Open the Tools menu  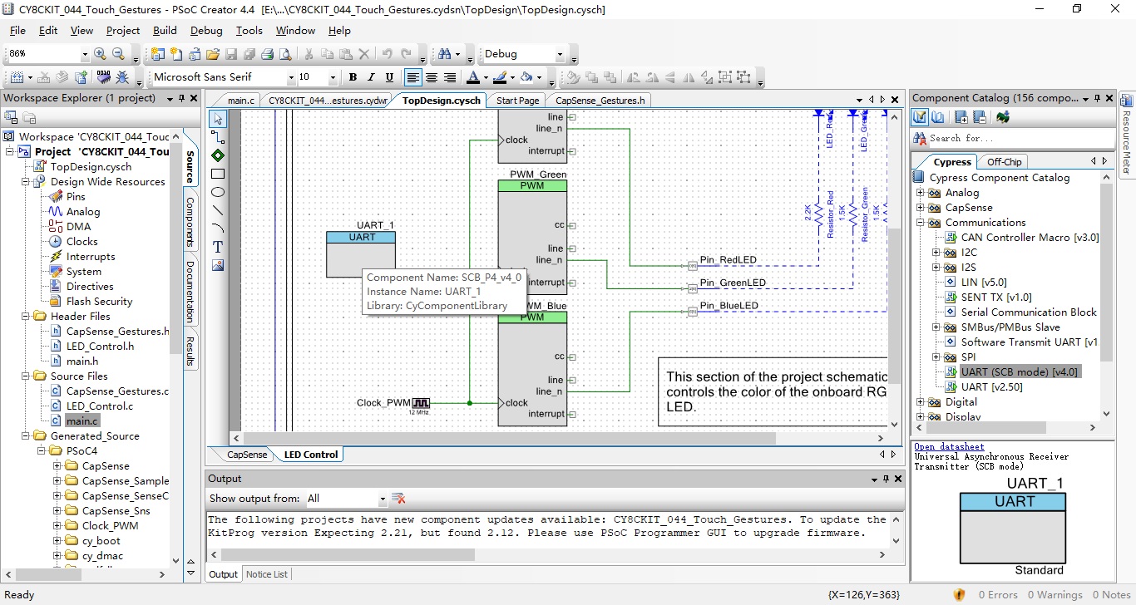(249, 31)
